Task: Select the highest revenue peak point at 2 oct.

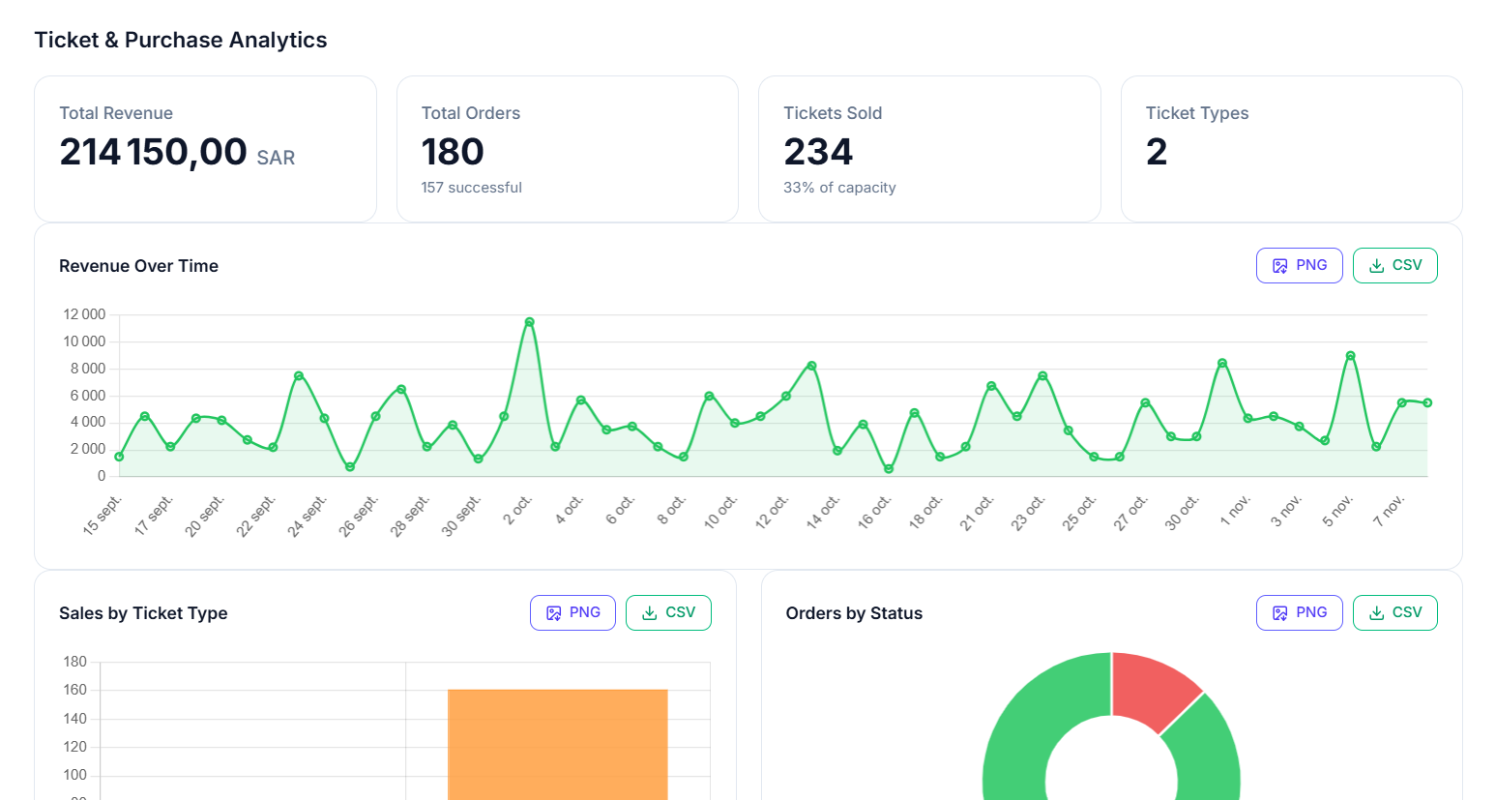Action: click(x=529, y=322)
